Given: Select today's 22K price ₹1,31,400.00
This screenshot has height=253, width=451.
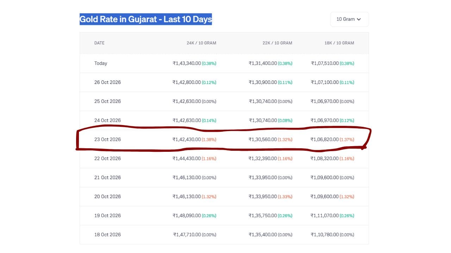Looking at the screenshot, I should [x=263, y=63].
